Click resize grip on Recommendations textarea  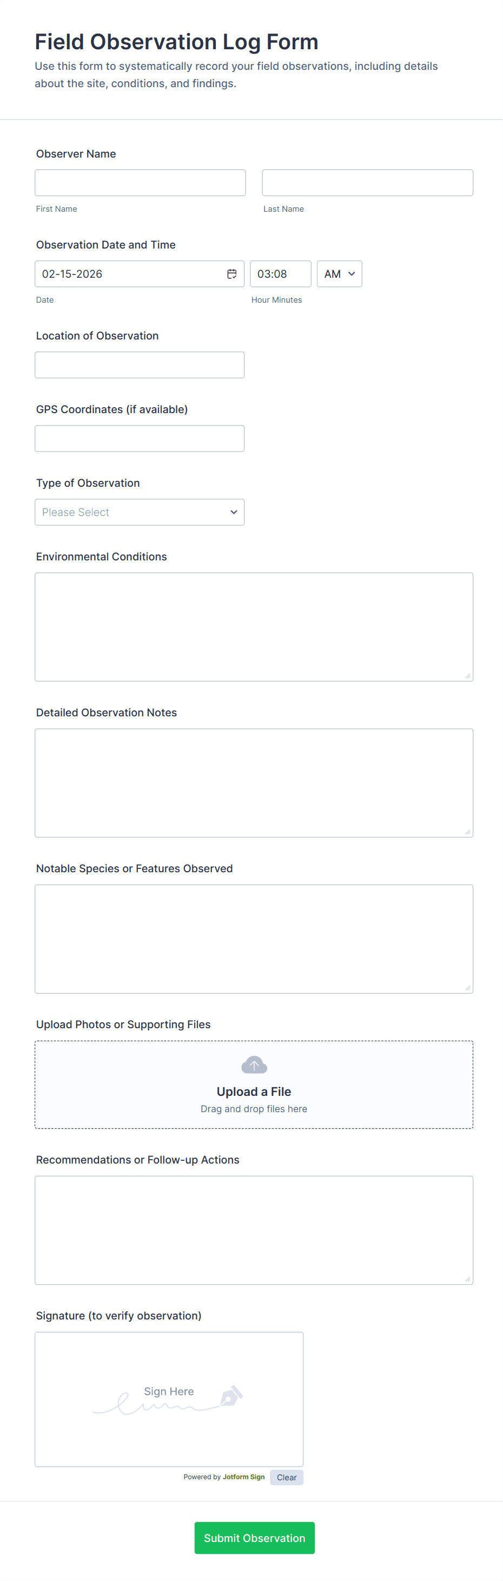click(467, 1279)
